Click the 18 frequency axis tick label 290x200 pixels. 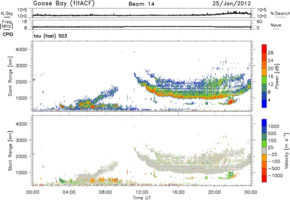click(24, 22)
